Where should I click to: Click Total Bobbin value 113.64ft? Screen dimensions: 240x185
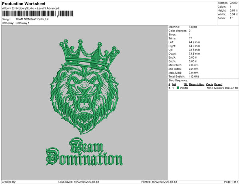pyautogui.click(x=194, y=77)
